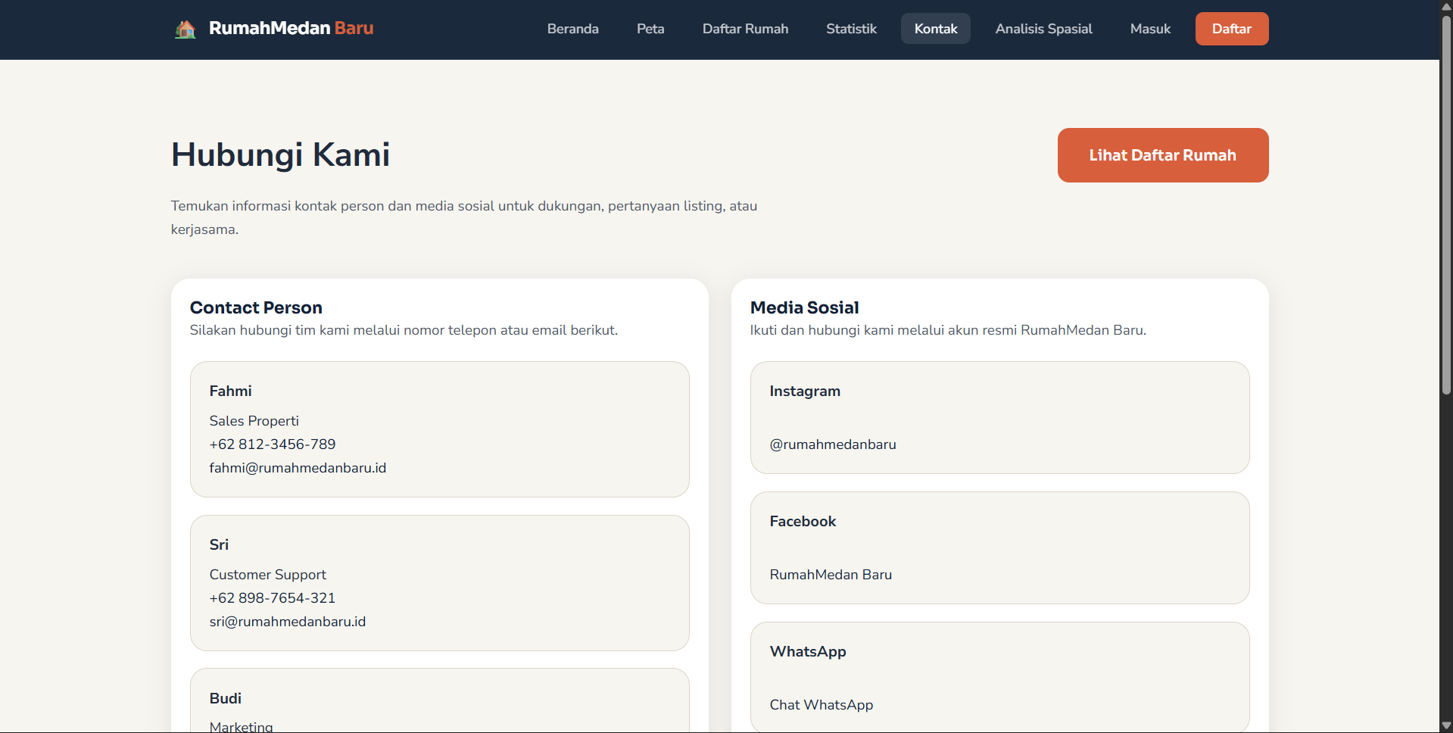Click the page vertical scrollbar thumb
Screen dimensions: 1453x733
coord(1446,204)
